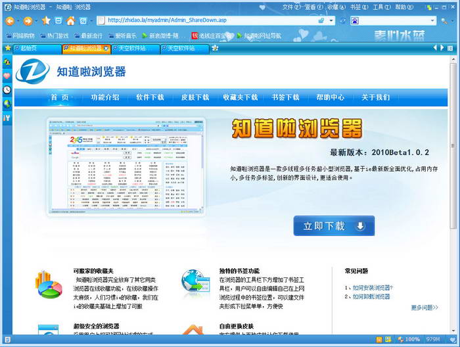The width and height of the screenshot is (460, 347).
Task: Switch to the second 天空软件站 tab
Action: click(185, 49)
